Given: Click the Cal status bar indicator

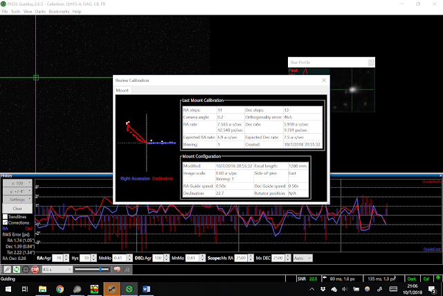Looking at the screenshot, I should [426, 279].
